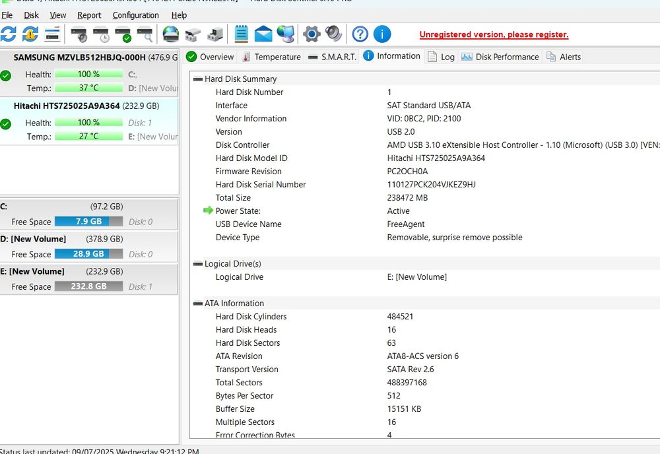Click the envelope e-mail icon
660x454 pixels.
(x=263, y=34)
